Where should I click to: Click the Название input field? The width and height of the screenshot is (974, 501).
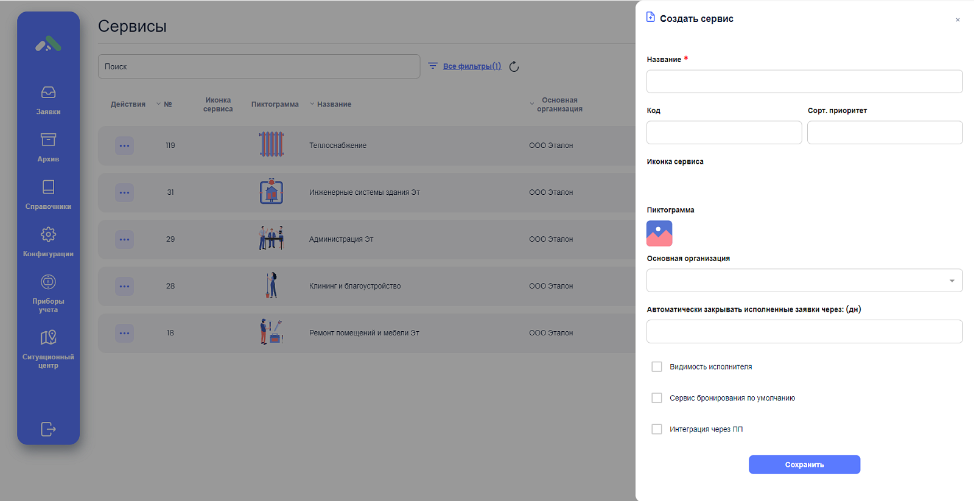804,82
